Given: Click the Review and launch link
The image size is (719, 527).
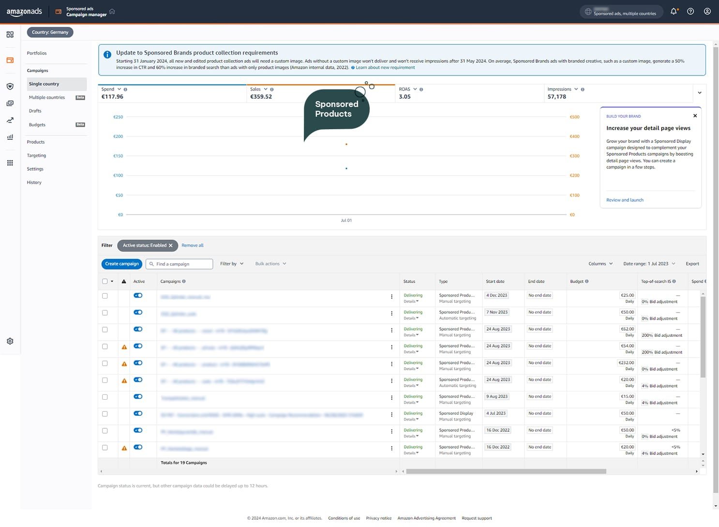Looking at the screenshot, I should [x=625, y=200].
